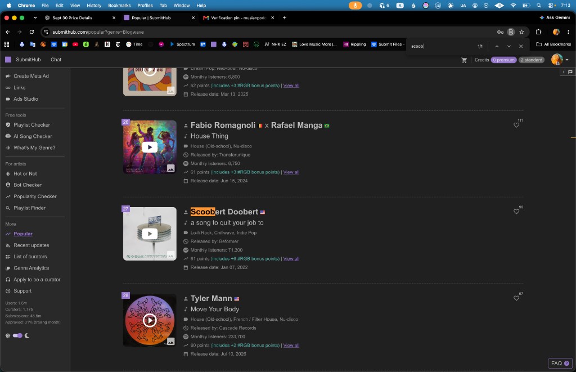Click Tyler Mann artist name
Image resolution: width=576 pixels, height=372 pixels.
pos(211,298)
